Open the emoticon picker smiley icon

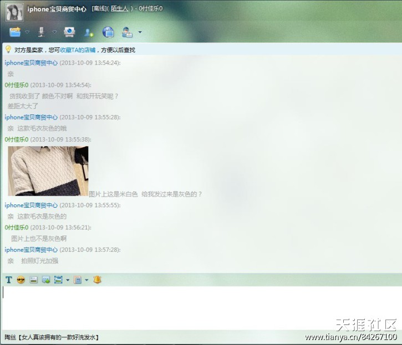pos(21,279)
